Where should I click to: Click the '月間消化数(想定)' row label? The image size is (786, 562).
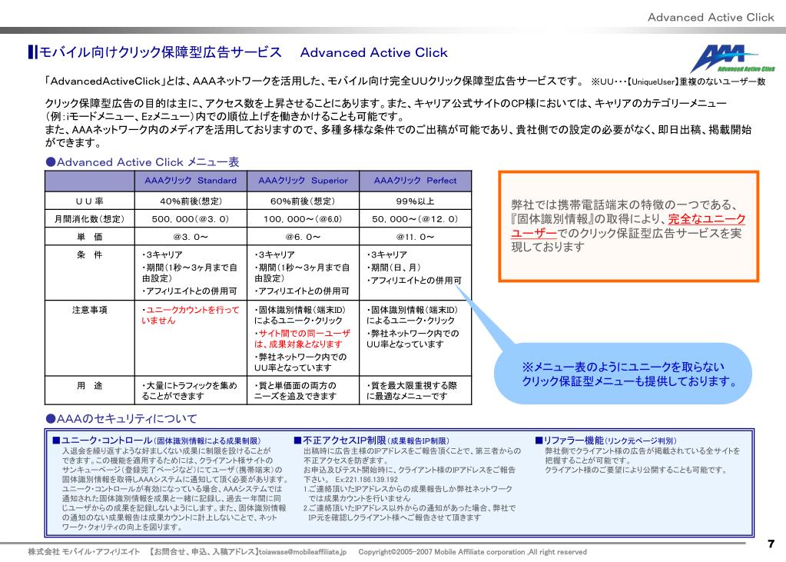pyautogui.click(x=90, y=219)
